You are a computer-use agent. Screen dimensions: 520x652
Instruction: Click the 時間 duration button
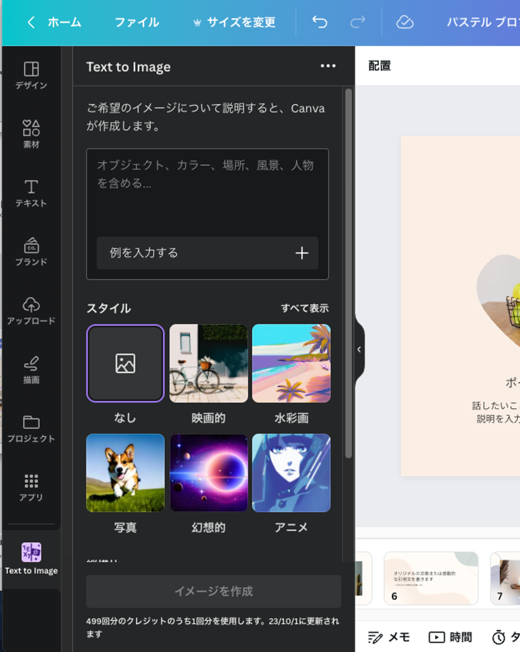coord(450,637)
